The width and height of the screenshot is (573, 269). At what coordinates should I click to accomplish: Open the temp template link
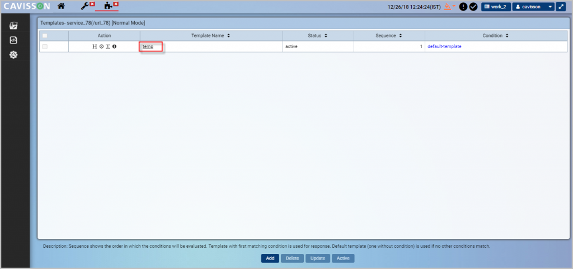tap(148, 47)
